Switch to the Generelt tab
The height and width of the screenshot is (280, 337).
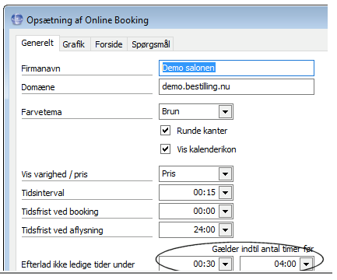(37, 43)
